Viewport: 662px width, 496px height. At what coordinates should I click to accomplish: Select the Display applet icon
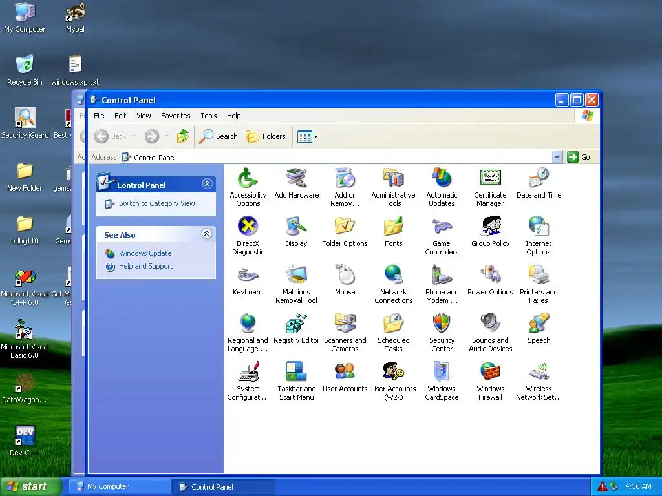296,227
